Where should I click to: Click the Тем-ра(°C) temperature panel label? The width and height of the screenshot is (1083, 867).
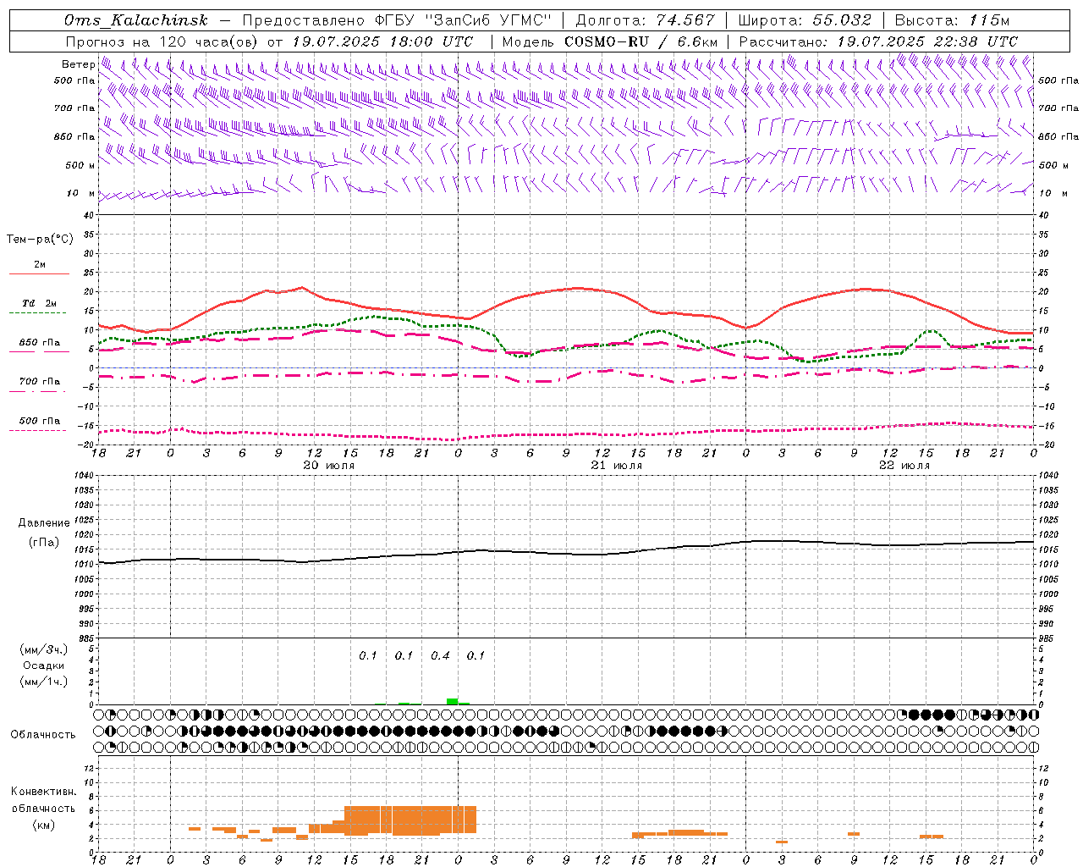pyautogui.click(x=40, y=240)
